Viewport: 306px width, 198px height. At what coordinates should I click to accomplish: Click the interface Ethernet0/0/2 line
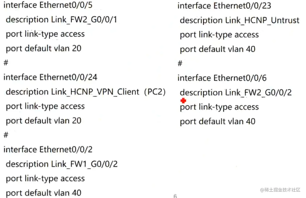(x=48, y=150)
